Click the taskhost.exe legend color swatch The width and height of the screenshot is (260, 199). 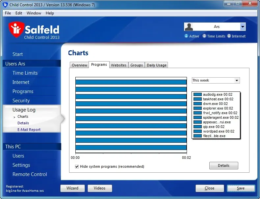click(x=198, y=99)
